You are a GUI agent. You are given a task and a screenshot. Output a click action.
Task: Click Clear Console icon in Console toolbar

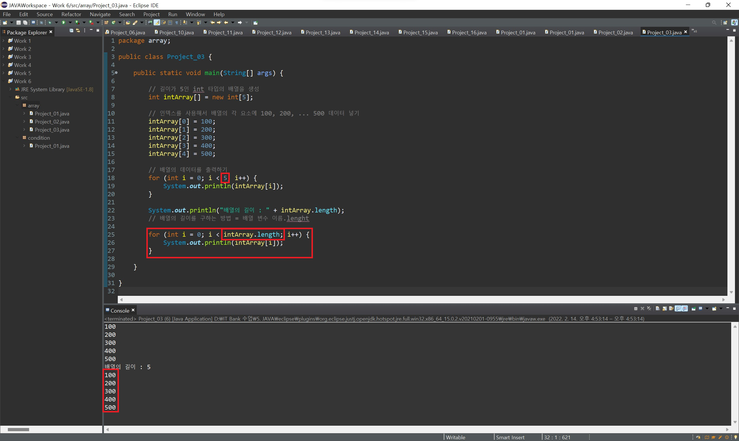coord(658,309)
